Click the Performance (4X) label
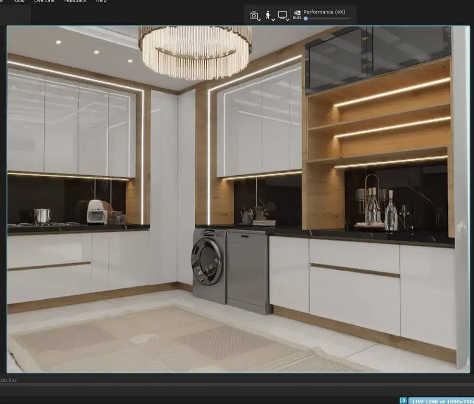The width and height of the screenshot is (474, 404). [324, 12]
